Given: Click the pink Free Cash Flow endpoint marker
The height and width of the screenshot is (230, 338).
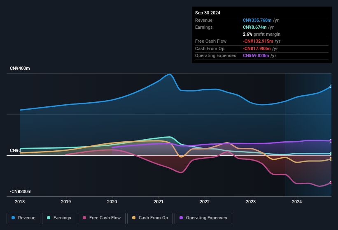Looking at the screenshot, I should point(331,182).
